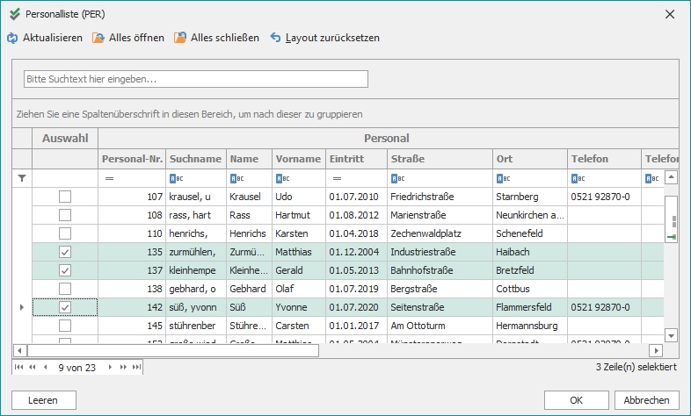Viewport: 691px width, 416px height.
Task: Click the search text input field
Action: [x=196, y=79]
